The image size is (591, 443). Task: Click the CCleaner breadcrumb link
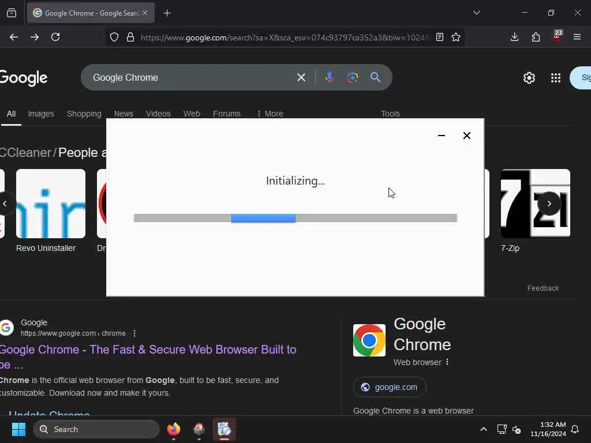tap(25, 152)
